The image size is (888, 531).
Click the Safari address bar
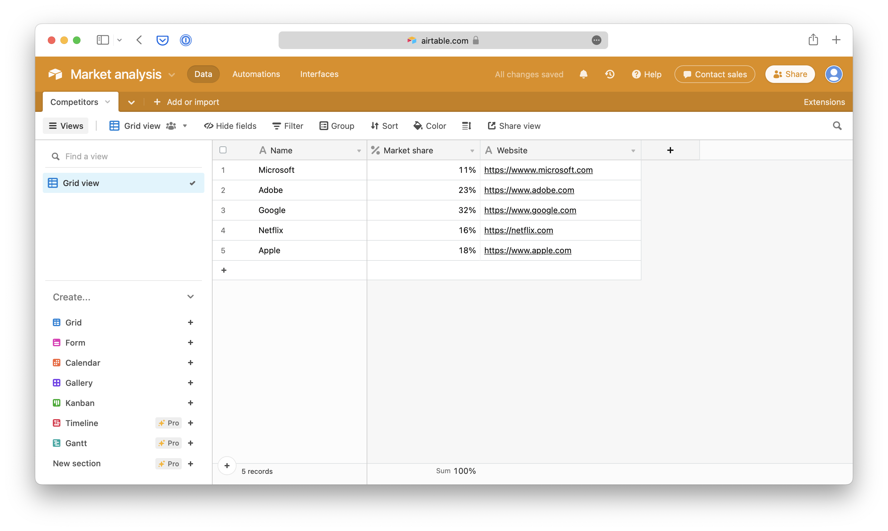tap(443, 40)
